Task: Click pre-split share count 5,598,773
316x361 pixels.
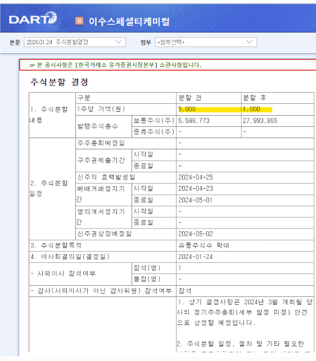Action: [x=194, y=121]
